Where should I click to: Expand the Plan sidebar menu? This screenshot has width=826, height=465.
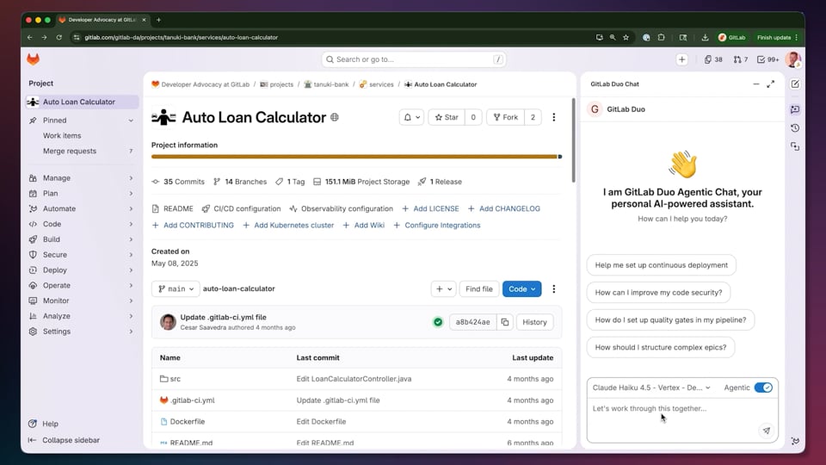pos(82,194)
